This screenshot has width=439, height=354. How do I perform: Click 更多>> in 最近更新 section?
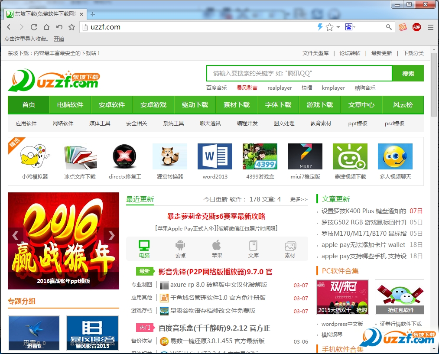(299, 199)
